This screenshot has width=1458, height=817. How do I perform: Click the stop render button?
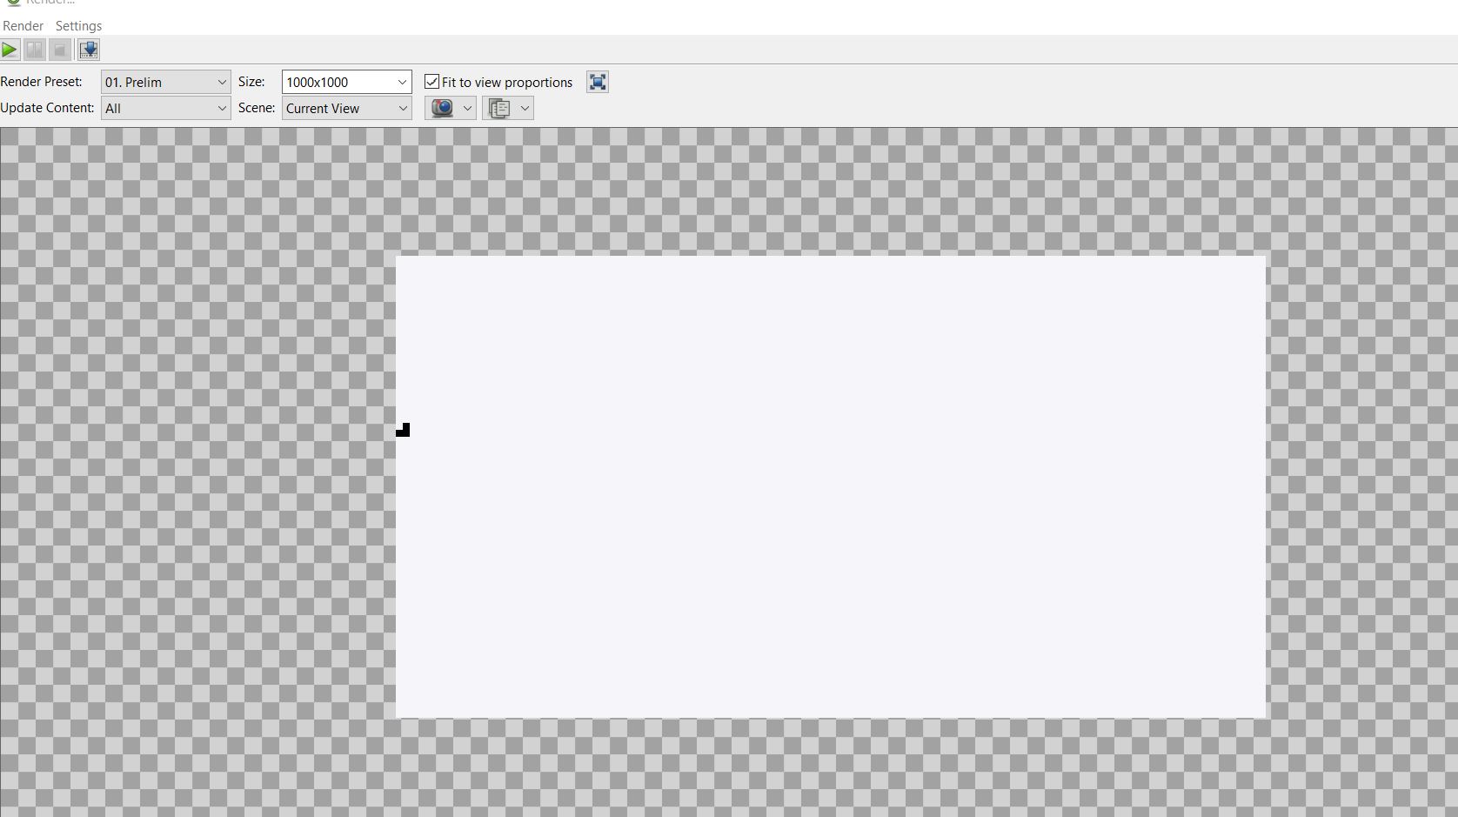pos(60,50)
